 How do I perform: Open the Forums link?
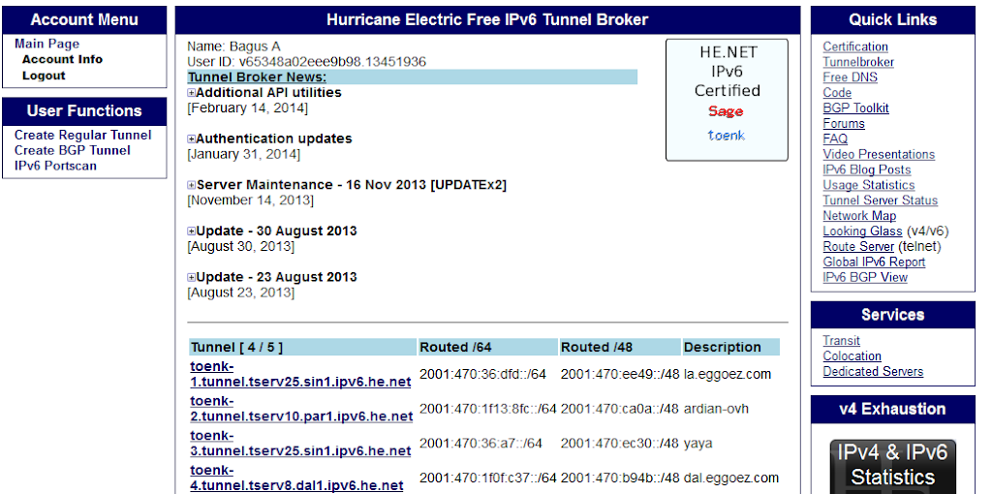[x=844, y=123]
